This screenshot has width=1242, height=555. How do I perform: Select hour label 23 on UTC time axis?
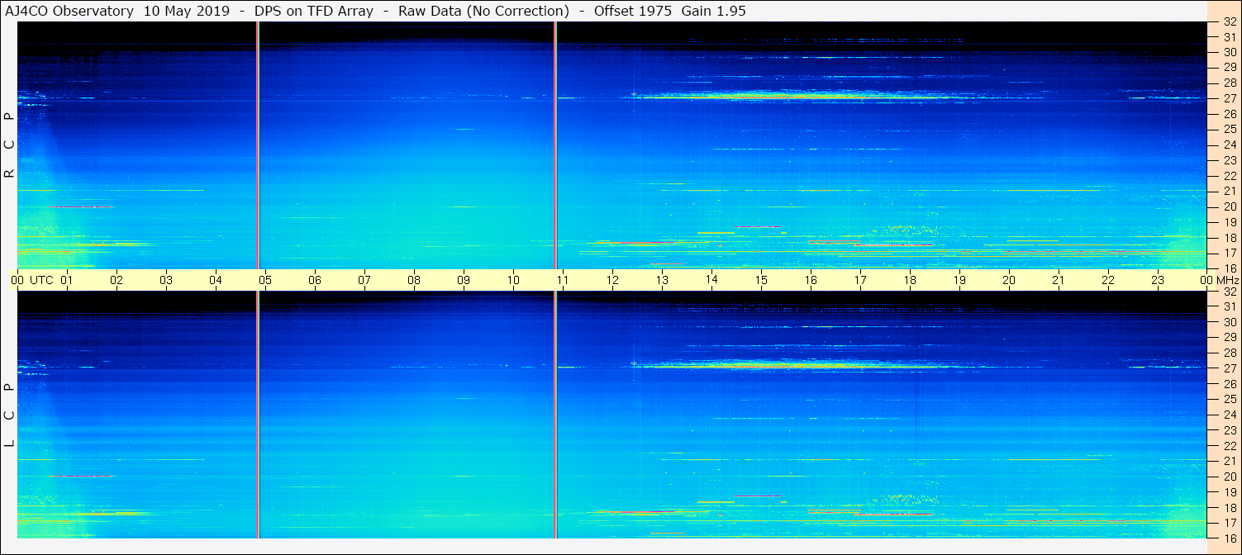[x=1158, y=280]
